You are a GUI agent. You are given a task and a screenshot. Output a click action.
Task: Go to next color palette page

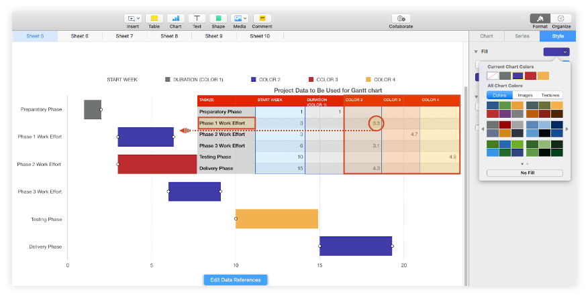point(567,129)
